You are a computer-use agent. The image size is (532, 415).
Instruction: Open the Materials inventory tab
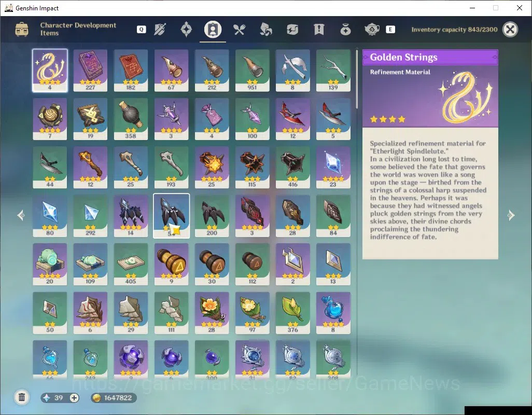click(x=265, y=30)
